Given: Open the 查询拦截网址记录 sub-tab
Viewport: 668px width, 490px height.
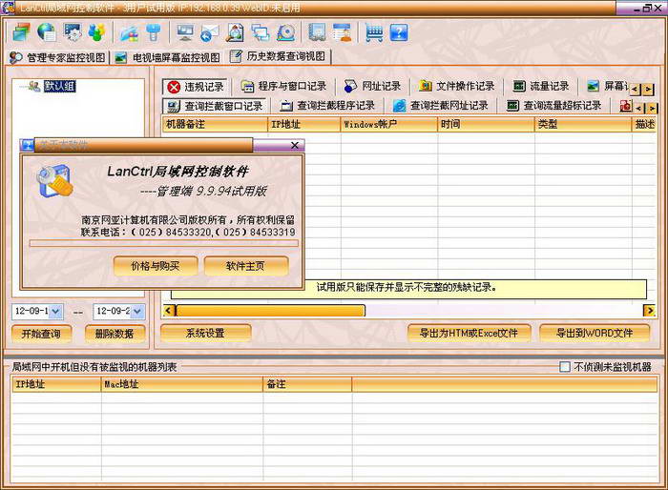Looking at the screenshot, I should 441,106.
